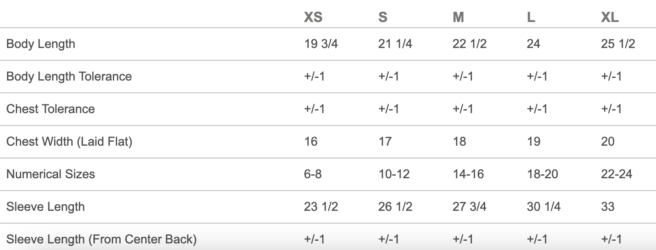Click the M column header
The image size is (656, 250).
click(x=458, y=17)
